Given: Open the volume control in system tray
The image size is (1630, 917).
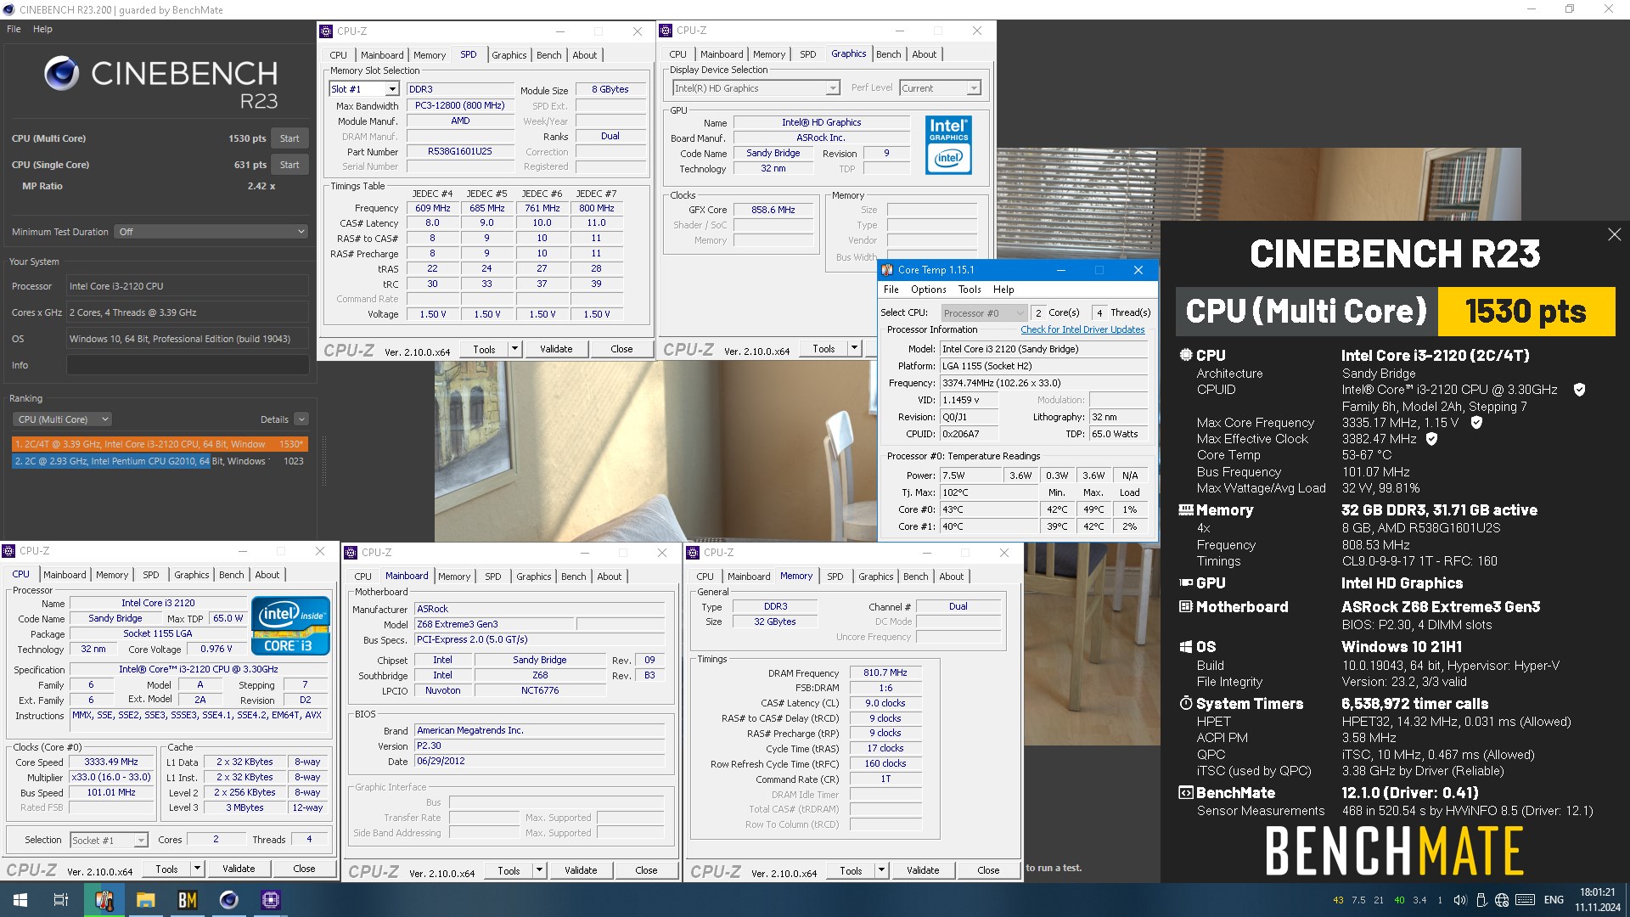Looking at the screenshot, I should click(1460, 900).
